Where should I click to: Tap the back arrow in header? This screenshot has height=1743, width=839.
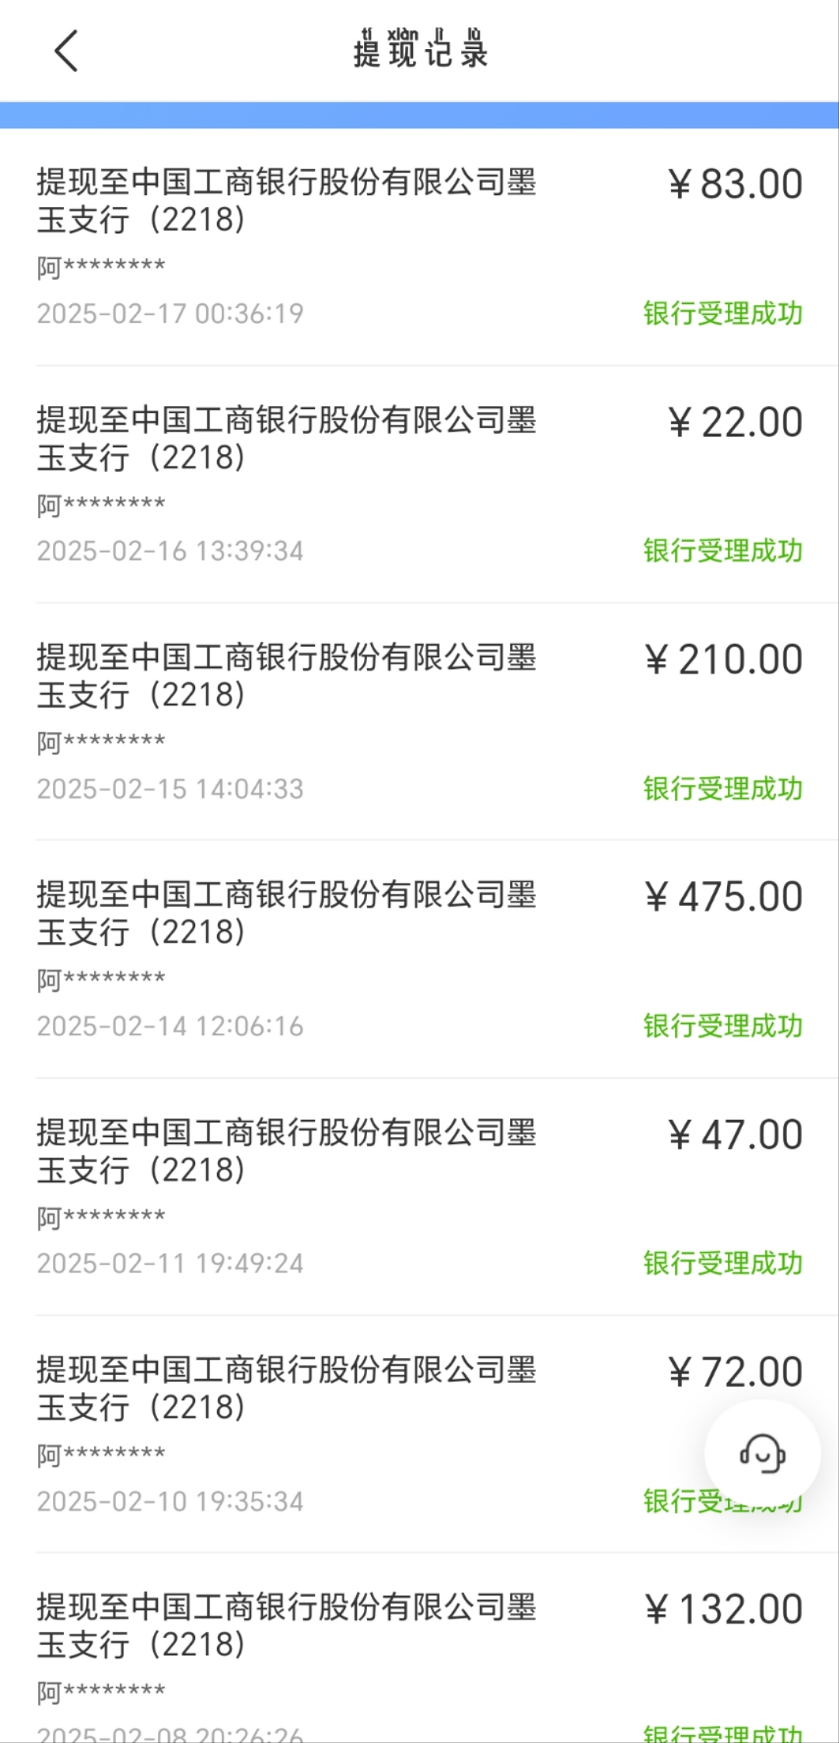pos(66,51)
